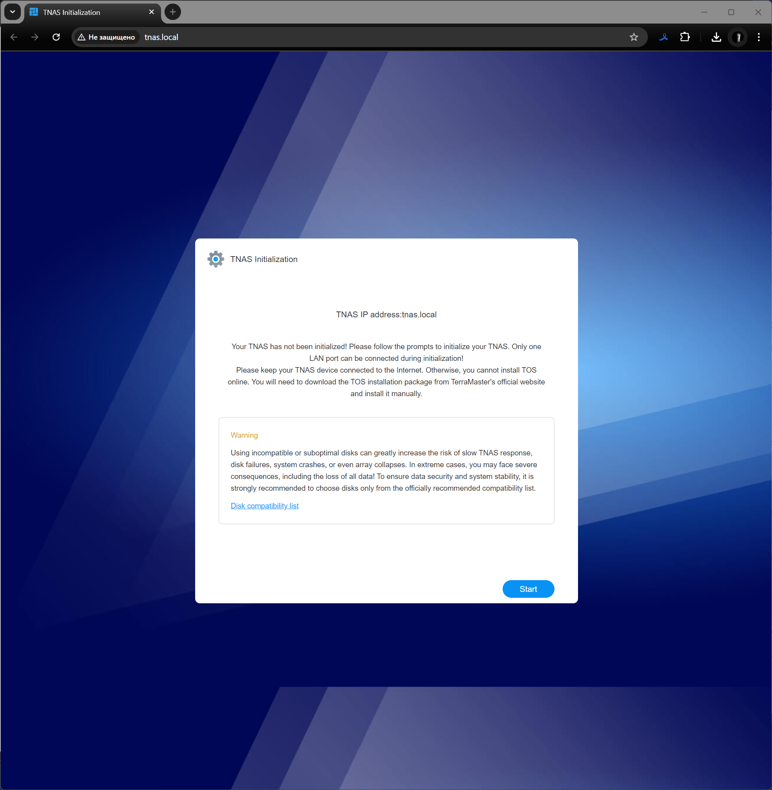772x790 pixels.
Task: Click the 'Не защищено' security indicator
Action: (x=106, y=37)
